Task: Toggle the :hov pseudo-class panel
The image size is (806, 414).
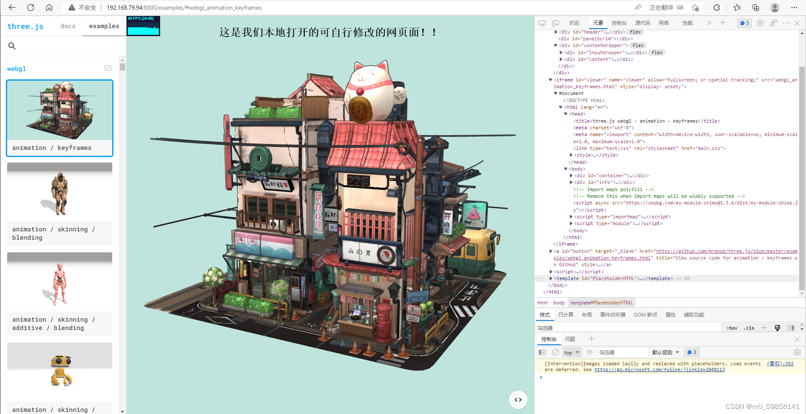Action: 732,328
